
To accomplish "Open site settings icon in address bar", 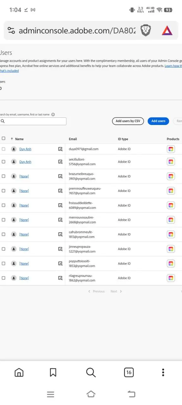I will [x=11, y=31].
